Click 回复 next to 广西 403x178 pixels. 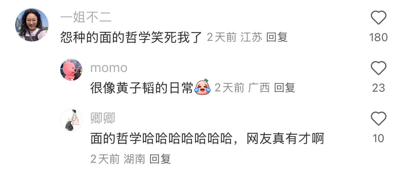[285, 88]
